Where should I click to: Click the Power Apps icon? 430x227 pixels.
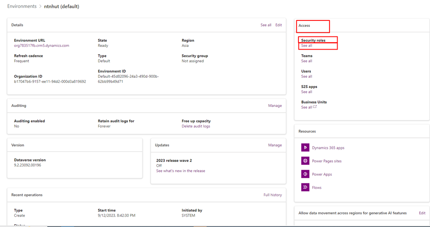305,174
